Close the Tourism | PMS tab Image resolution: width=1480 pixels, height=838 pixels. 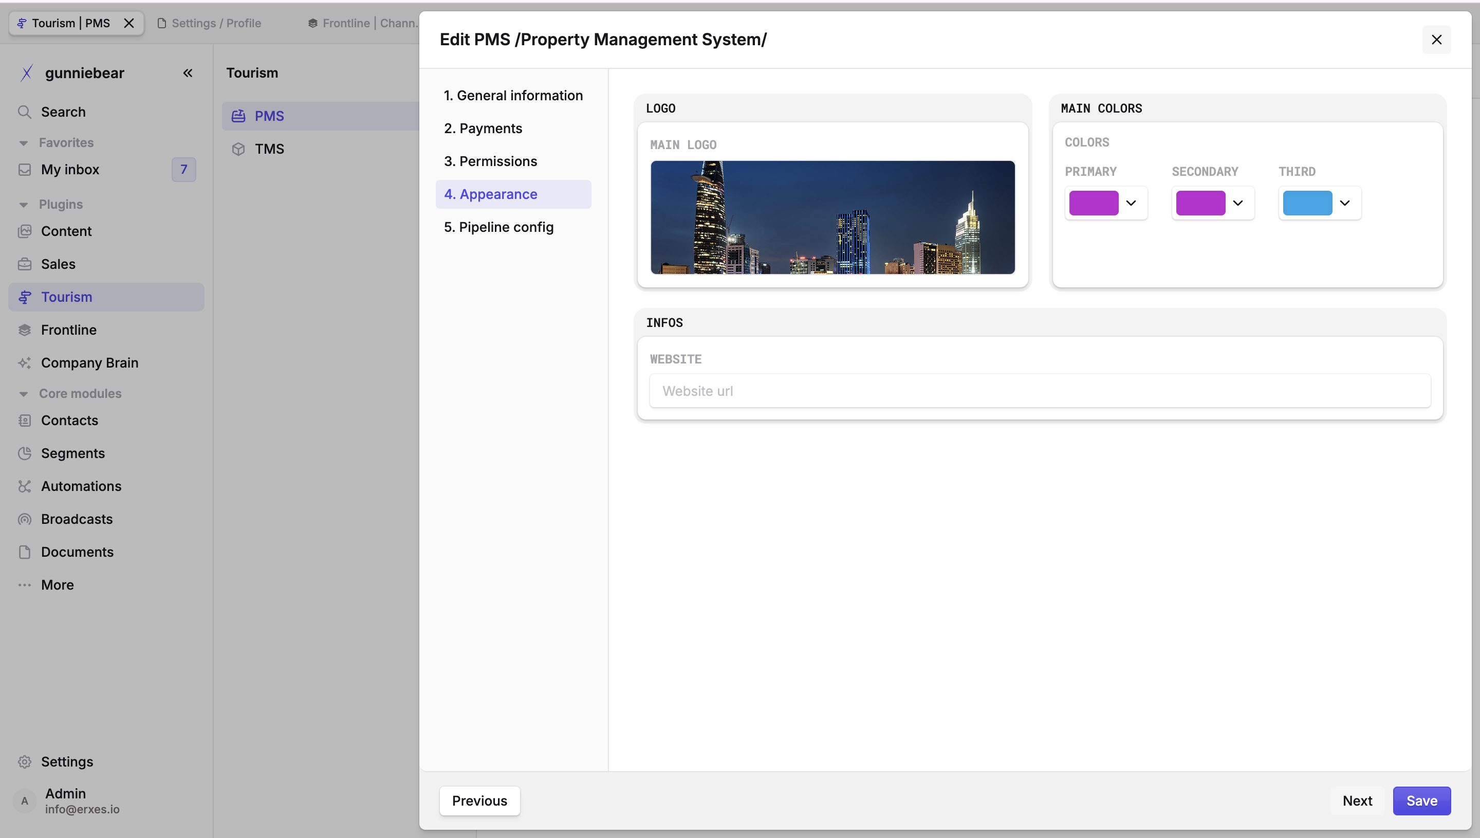(129, 23)
